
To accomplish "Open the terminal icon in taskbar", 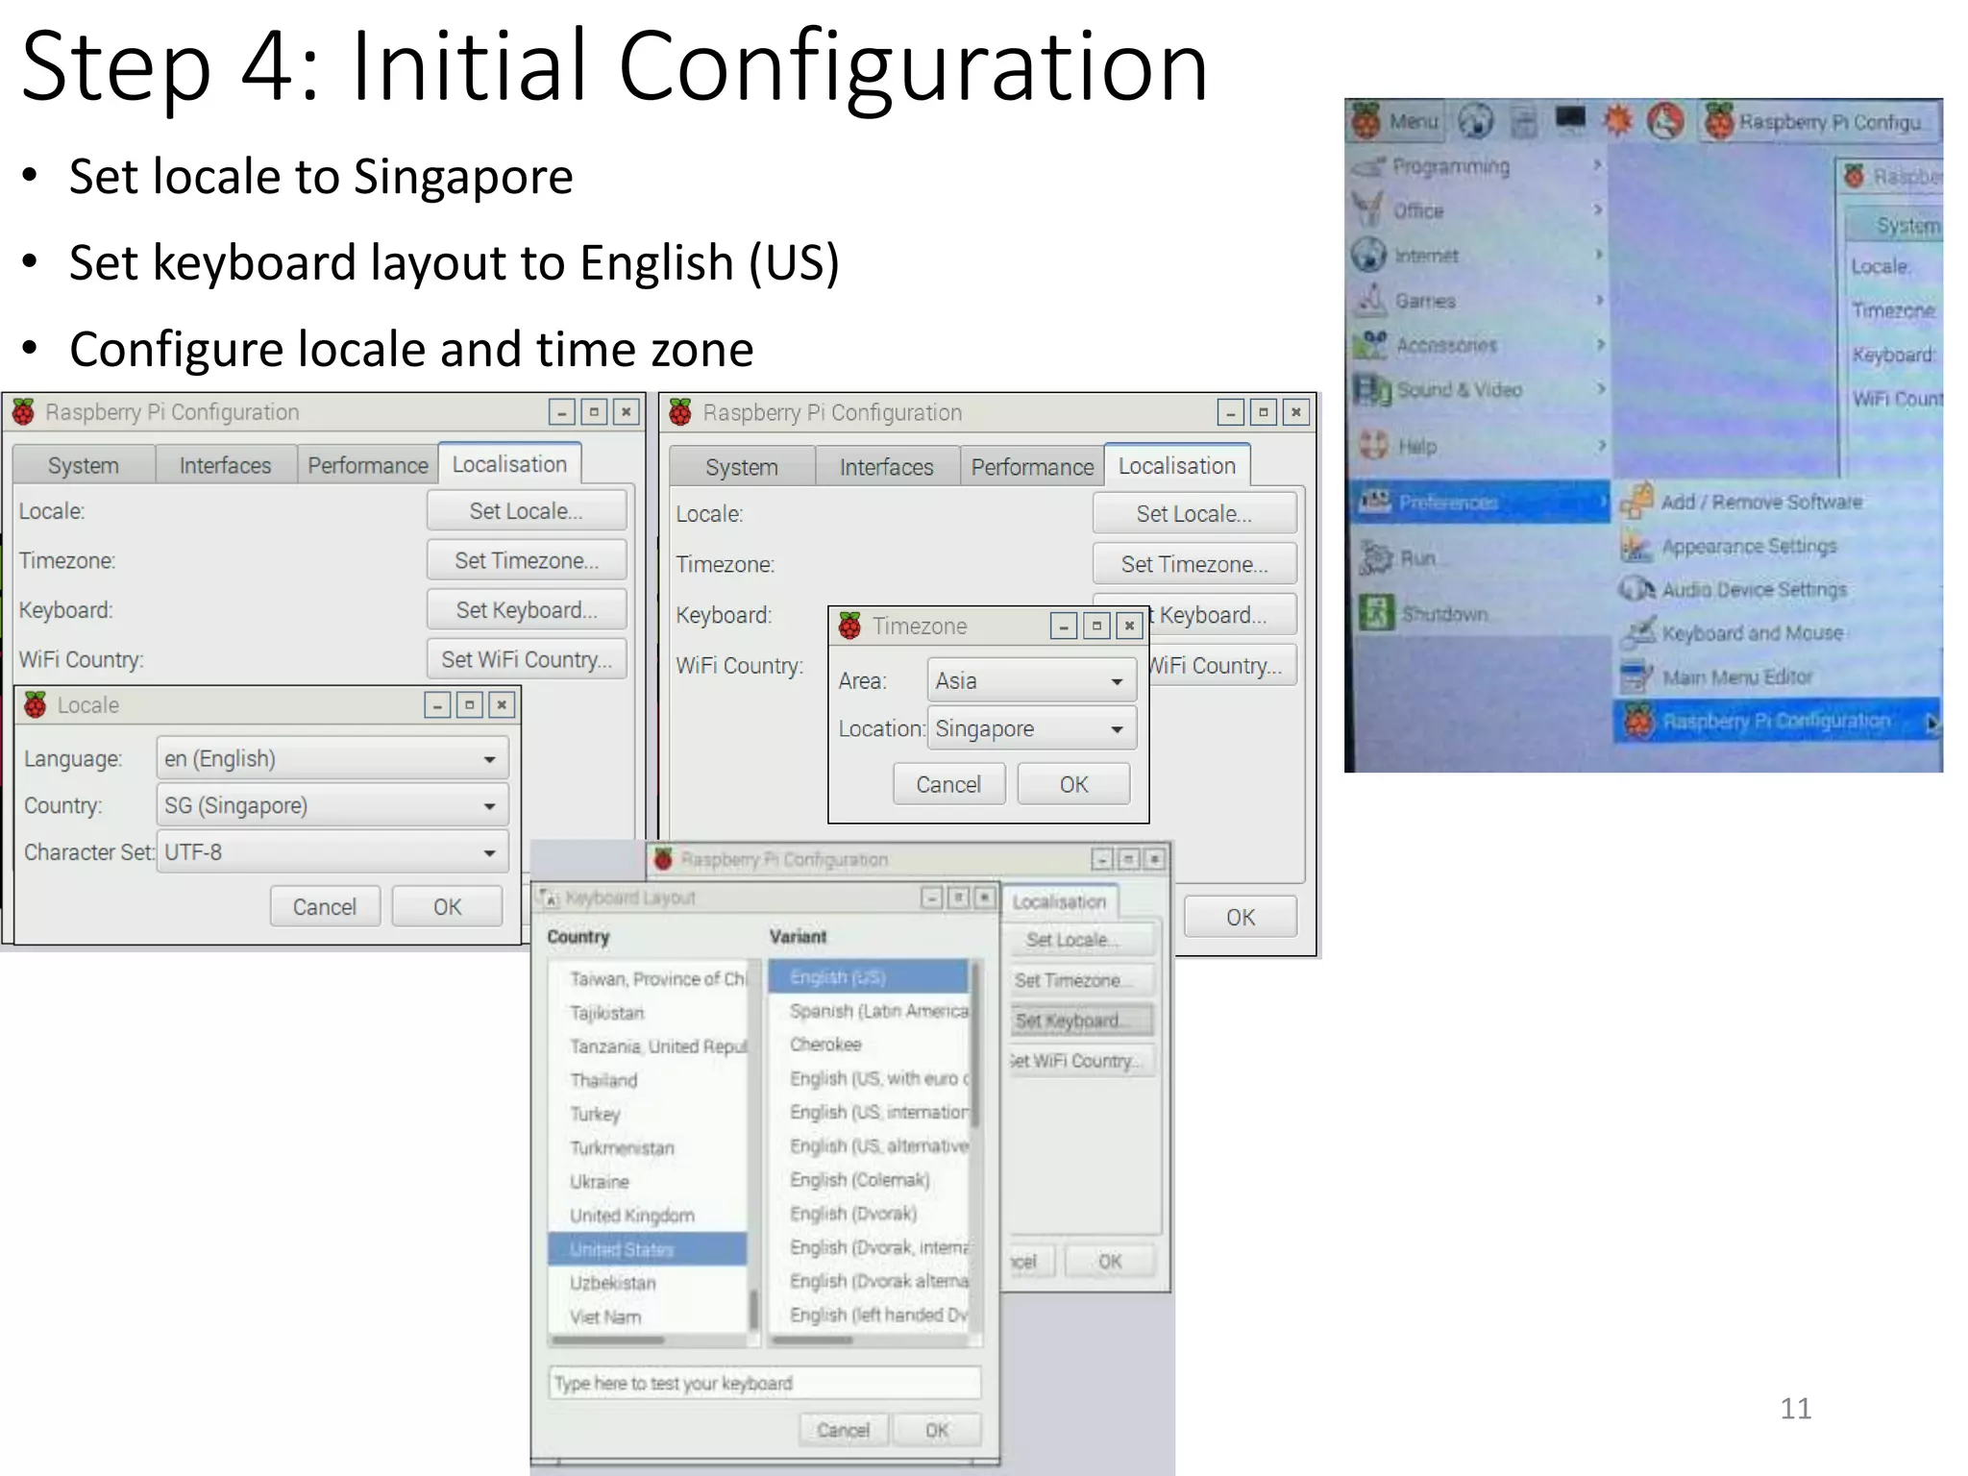I will tap(1570, 119).
